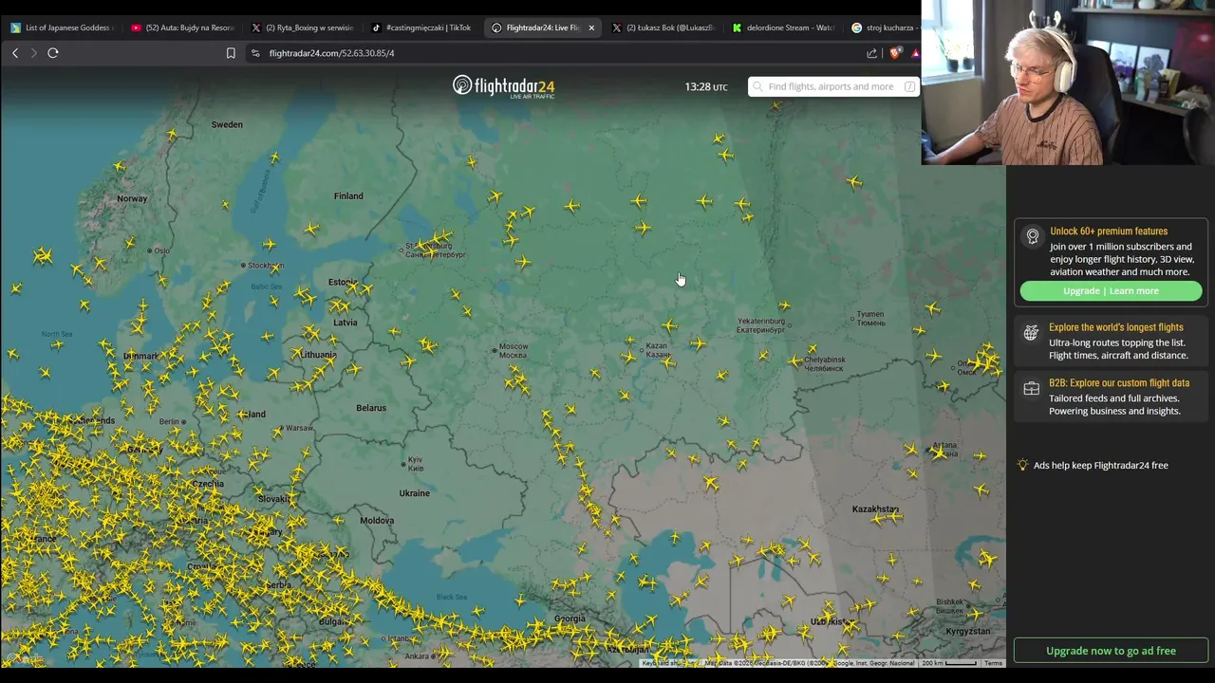Click the Warsaw city label
The width and height of the screenshot is (1215, 683).
[299, 428]
